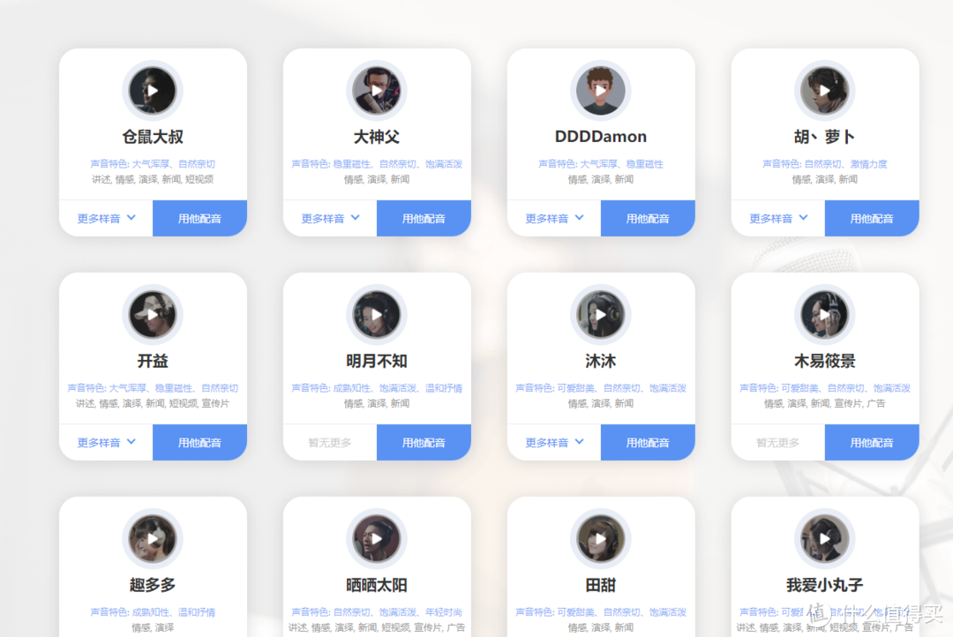Expand more samples for 沐沐
Screen dimensions: 953x637
553,442
